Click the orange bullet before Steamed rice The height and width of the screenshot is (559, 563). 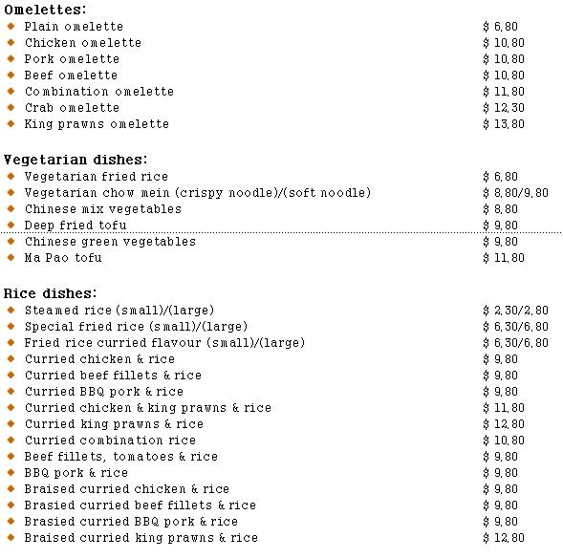[11, 311]
